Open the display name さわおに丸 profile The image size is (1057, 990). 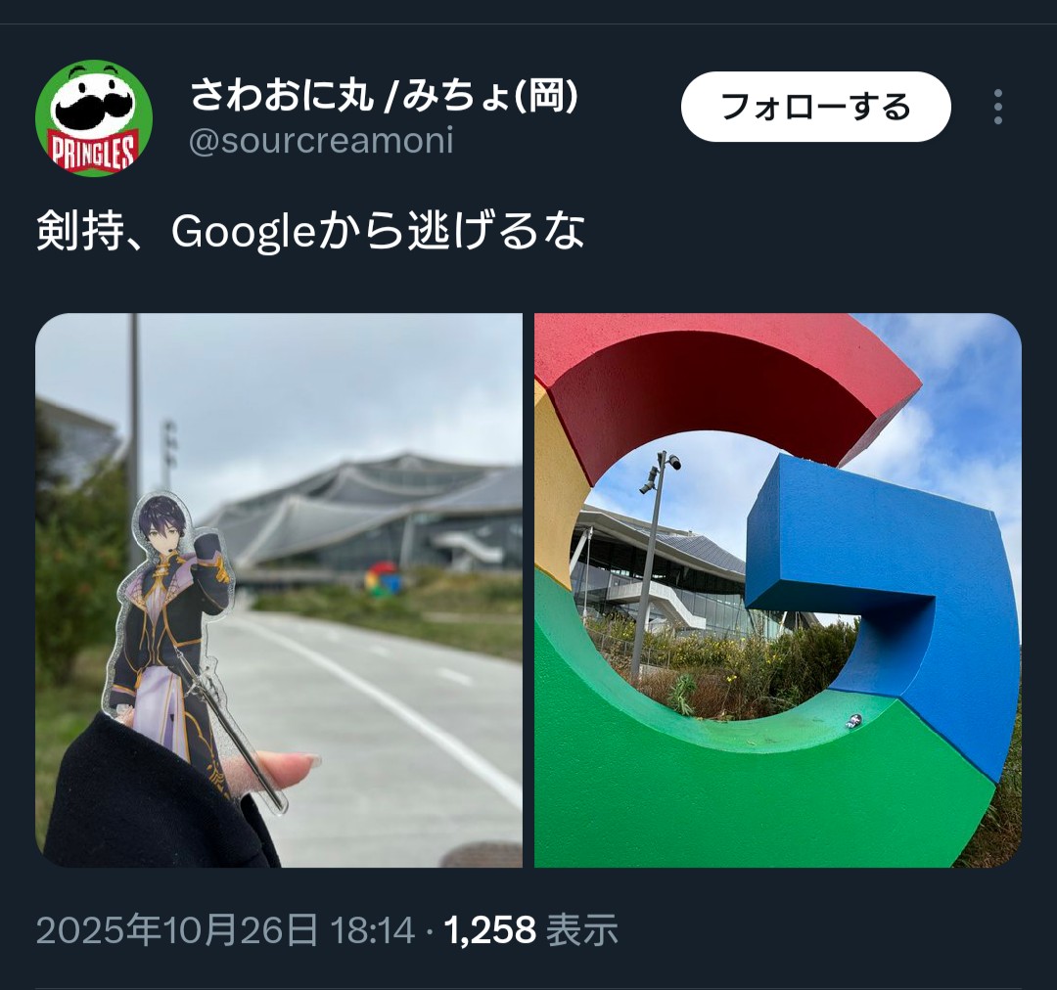(384, 95)
